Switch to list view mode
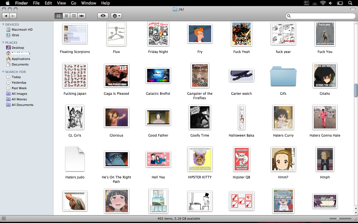Screen dimensions: 358x223 click(x=66, y=16)
